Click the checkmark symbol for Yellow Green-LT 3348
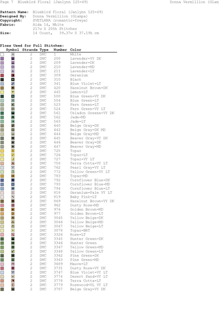Screen dimensions: 219x310 (x=13, y=251)
